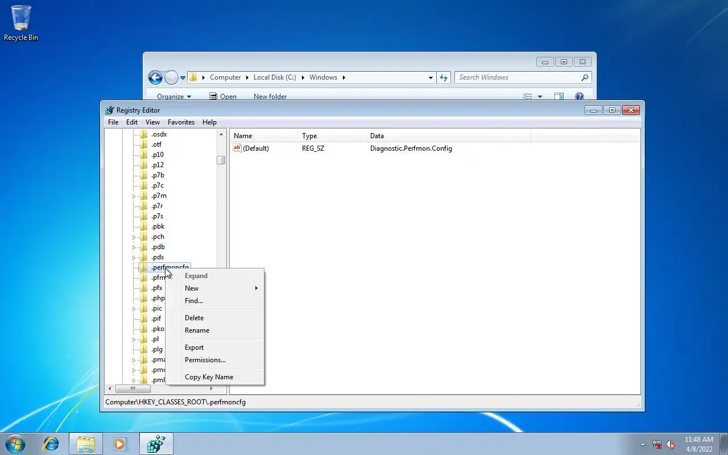Screen dimensions: 728x455
Task: Open the view options dropdown arrow
Action: (540, 97)
